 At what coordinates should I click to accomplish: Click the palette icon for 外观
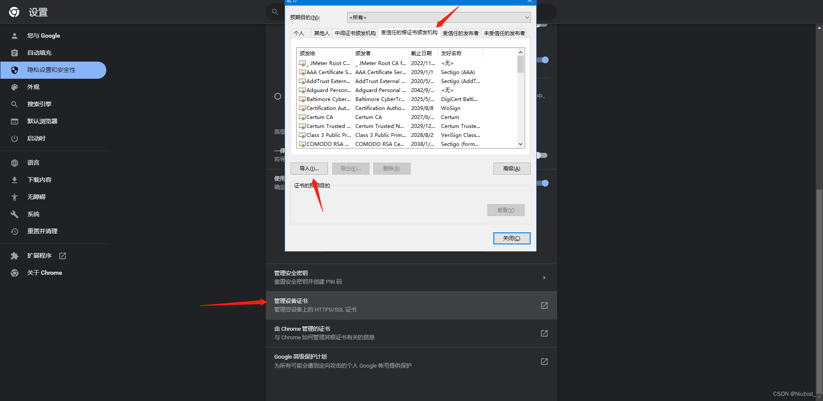click(x=15, y=87)
